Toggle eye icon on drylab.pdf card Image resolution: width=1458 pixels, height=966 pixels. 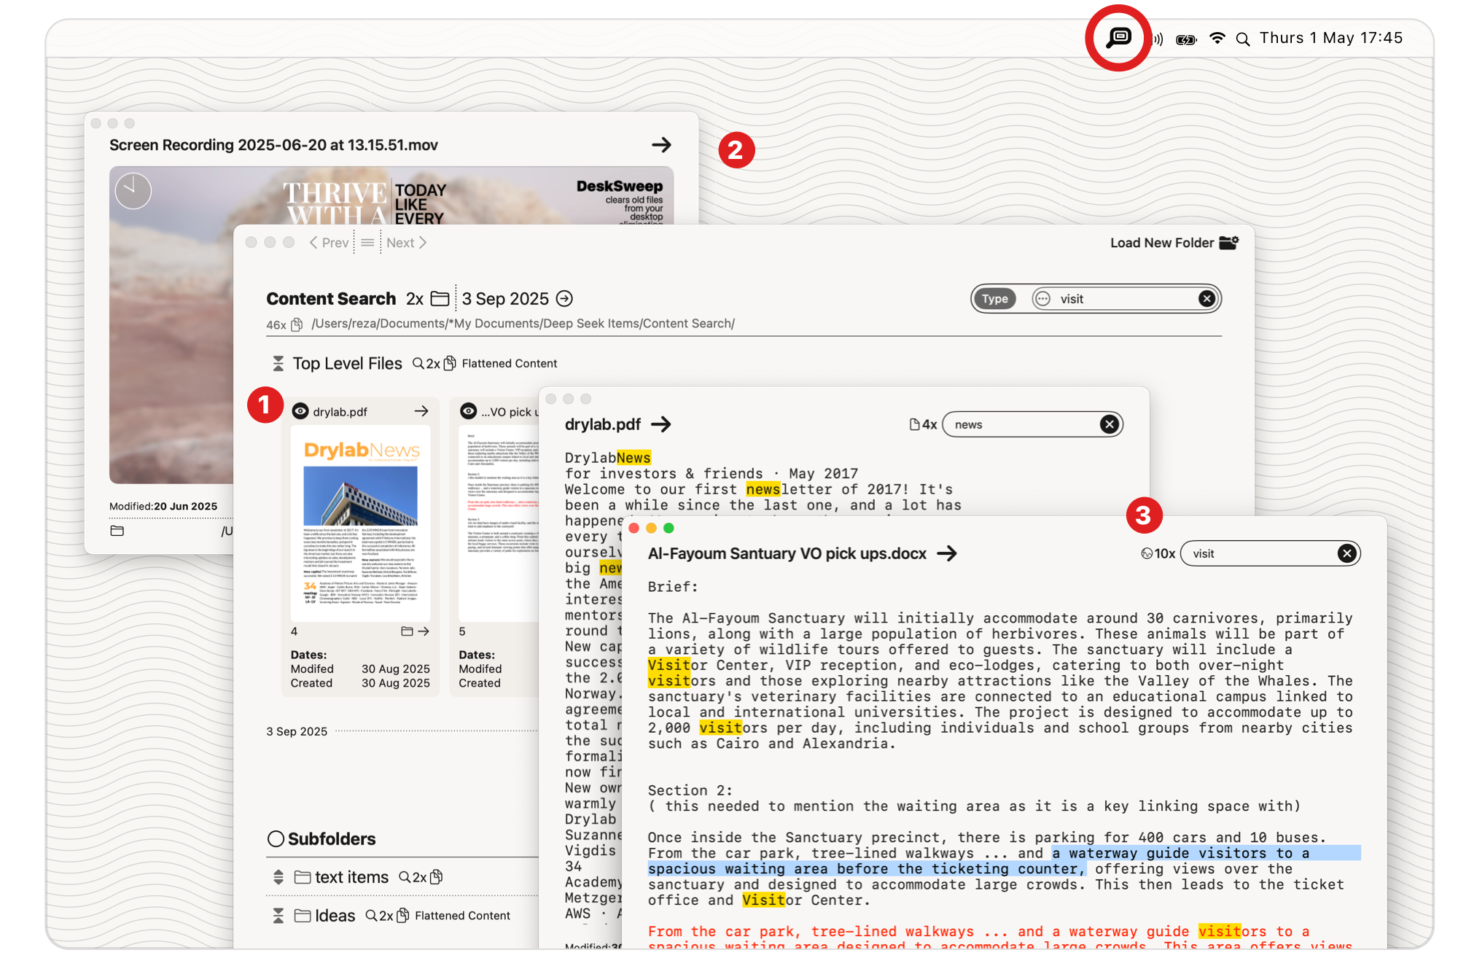point(300,411)
